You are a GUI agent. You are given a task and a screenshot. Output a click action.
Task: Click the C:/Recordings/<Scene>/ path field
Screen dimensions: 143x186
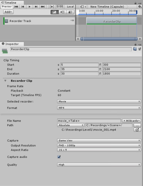pyautogui.click(x=109, y=125)
